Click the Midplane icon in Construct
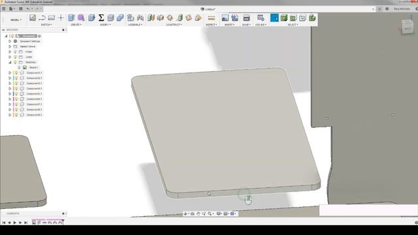 click(161, 18)
